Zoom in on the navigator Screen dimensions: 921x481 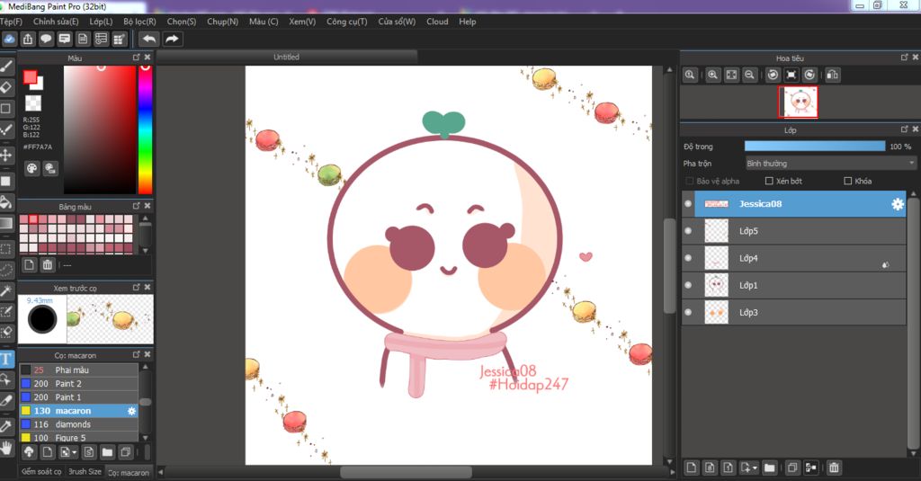712,76
